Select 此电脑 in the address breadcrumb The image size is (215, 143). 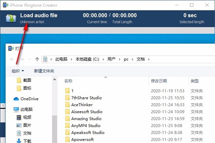[x=61, y=59]
